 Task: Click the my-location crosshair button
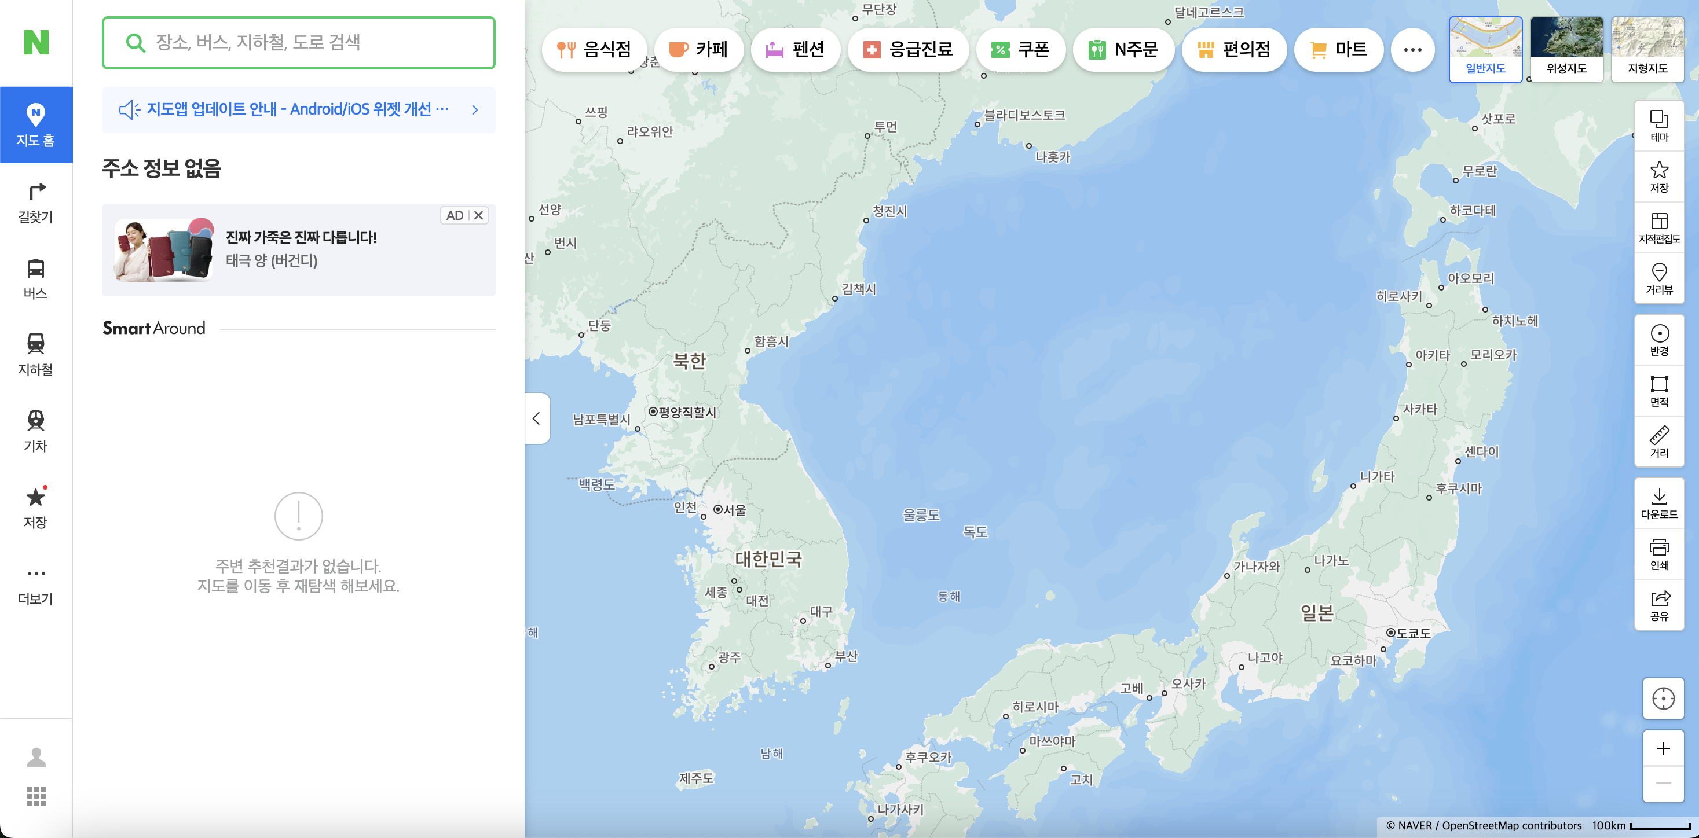1663,698
